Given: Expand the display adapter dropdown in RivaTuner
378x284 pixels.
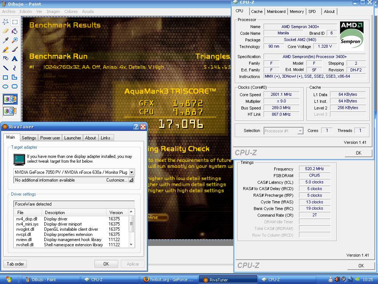Looking at the screenshot, I should 132,172.
